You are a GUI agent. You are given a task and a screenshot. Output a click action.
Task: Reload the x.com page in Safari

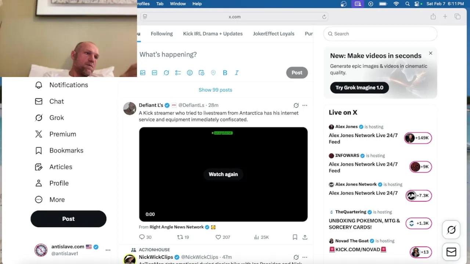(324, 17)
